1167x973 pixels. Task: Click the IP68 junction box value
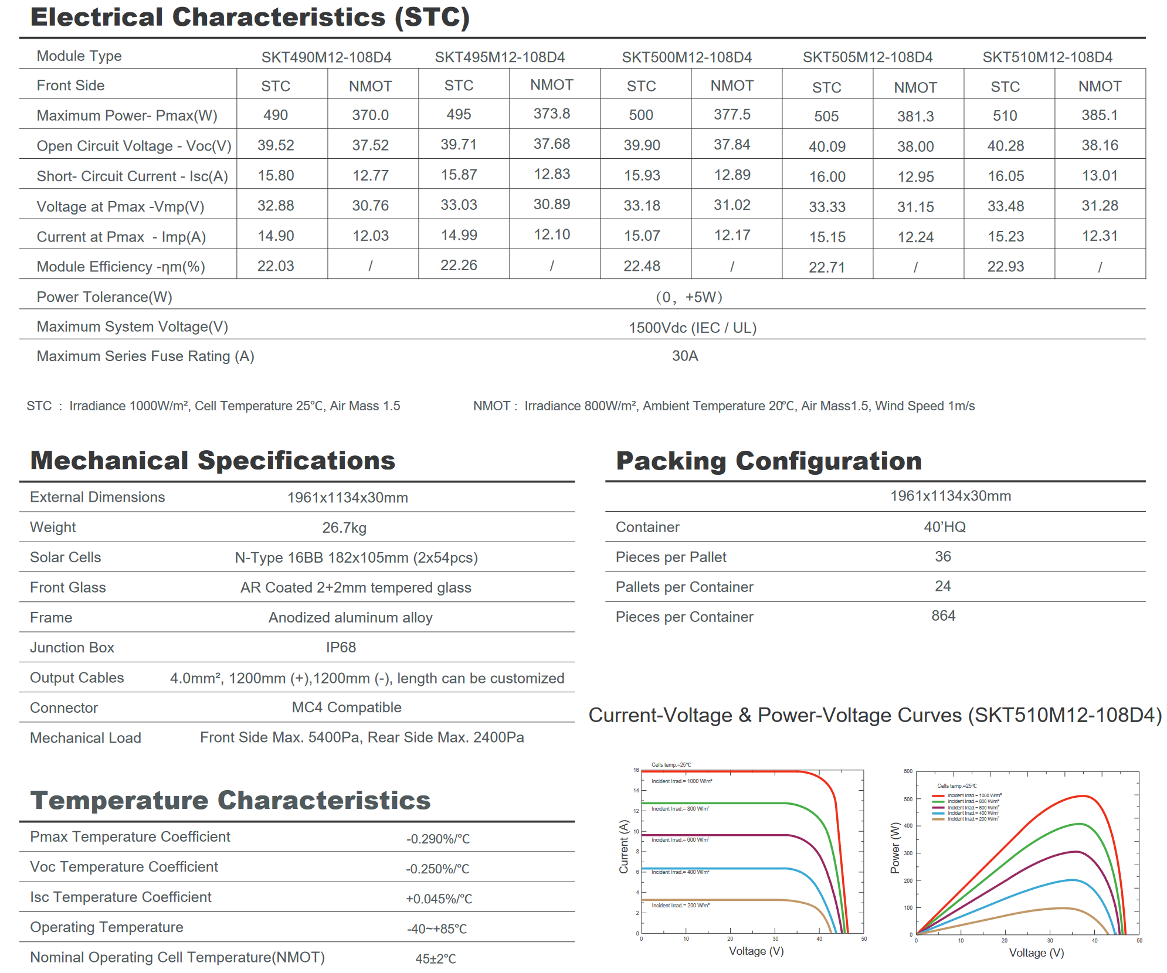pyautogui.click(x=341, y=648)
